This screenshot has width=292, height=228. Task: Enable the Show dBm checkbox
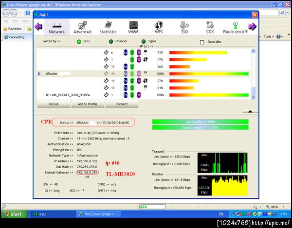coord(202,42)
